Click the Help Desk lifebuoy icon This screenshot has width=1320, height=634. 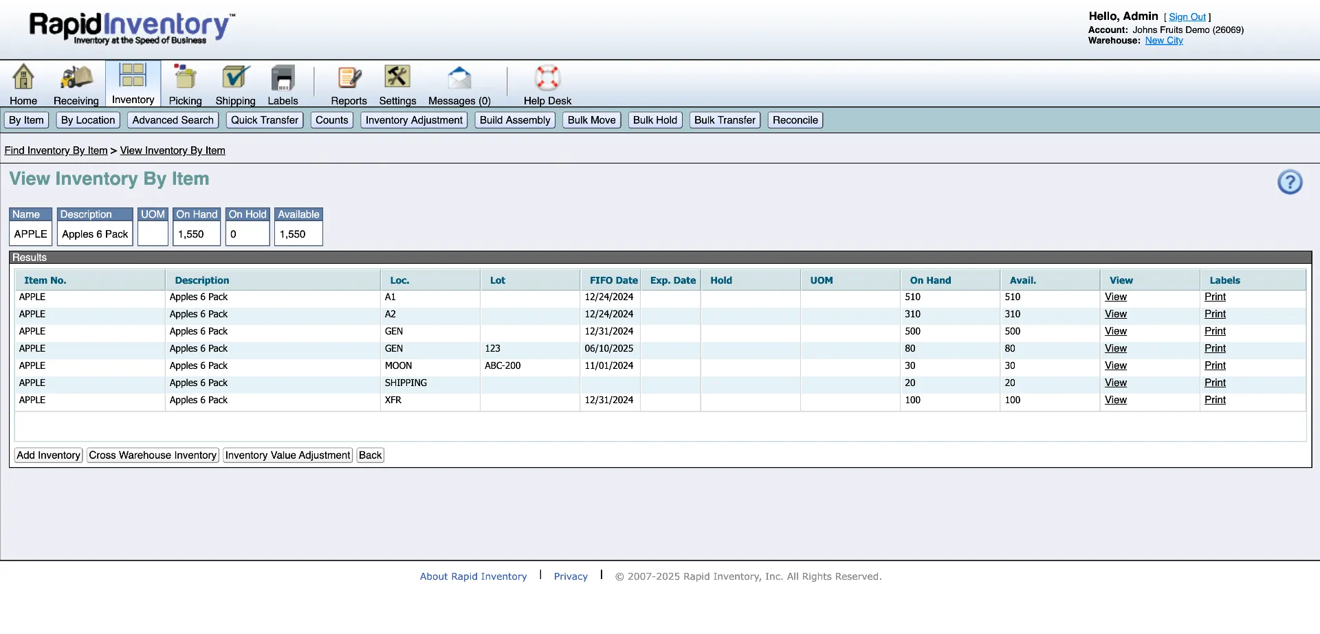point(547,78)
